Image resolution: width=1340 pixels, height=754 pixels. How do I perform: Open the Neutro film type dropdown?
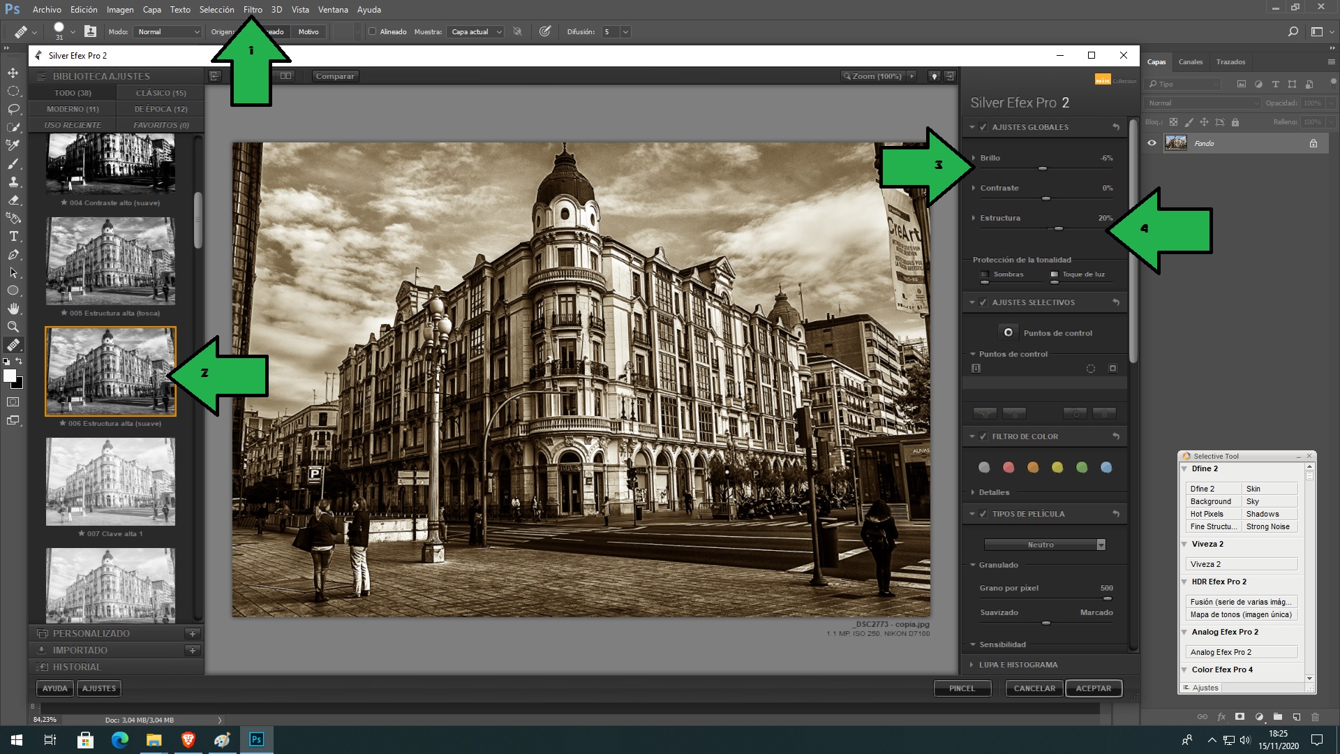tap(1045, 545)
